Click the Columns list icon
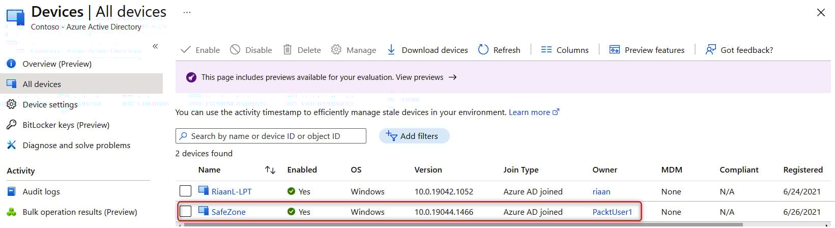Image resolution: width=835 pixels, height=228 pixels. [x=546, y=49]
